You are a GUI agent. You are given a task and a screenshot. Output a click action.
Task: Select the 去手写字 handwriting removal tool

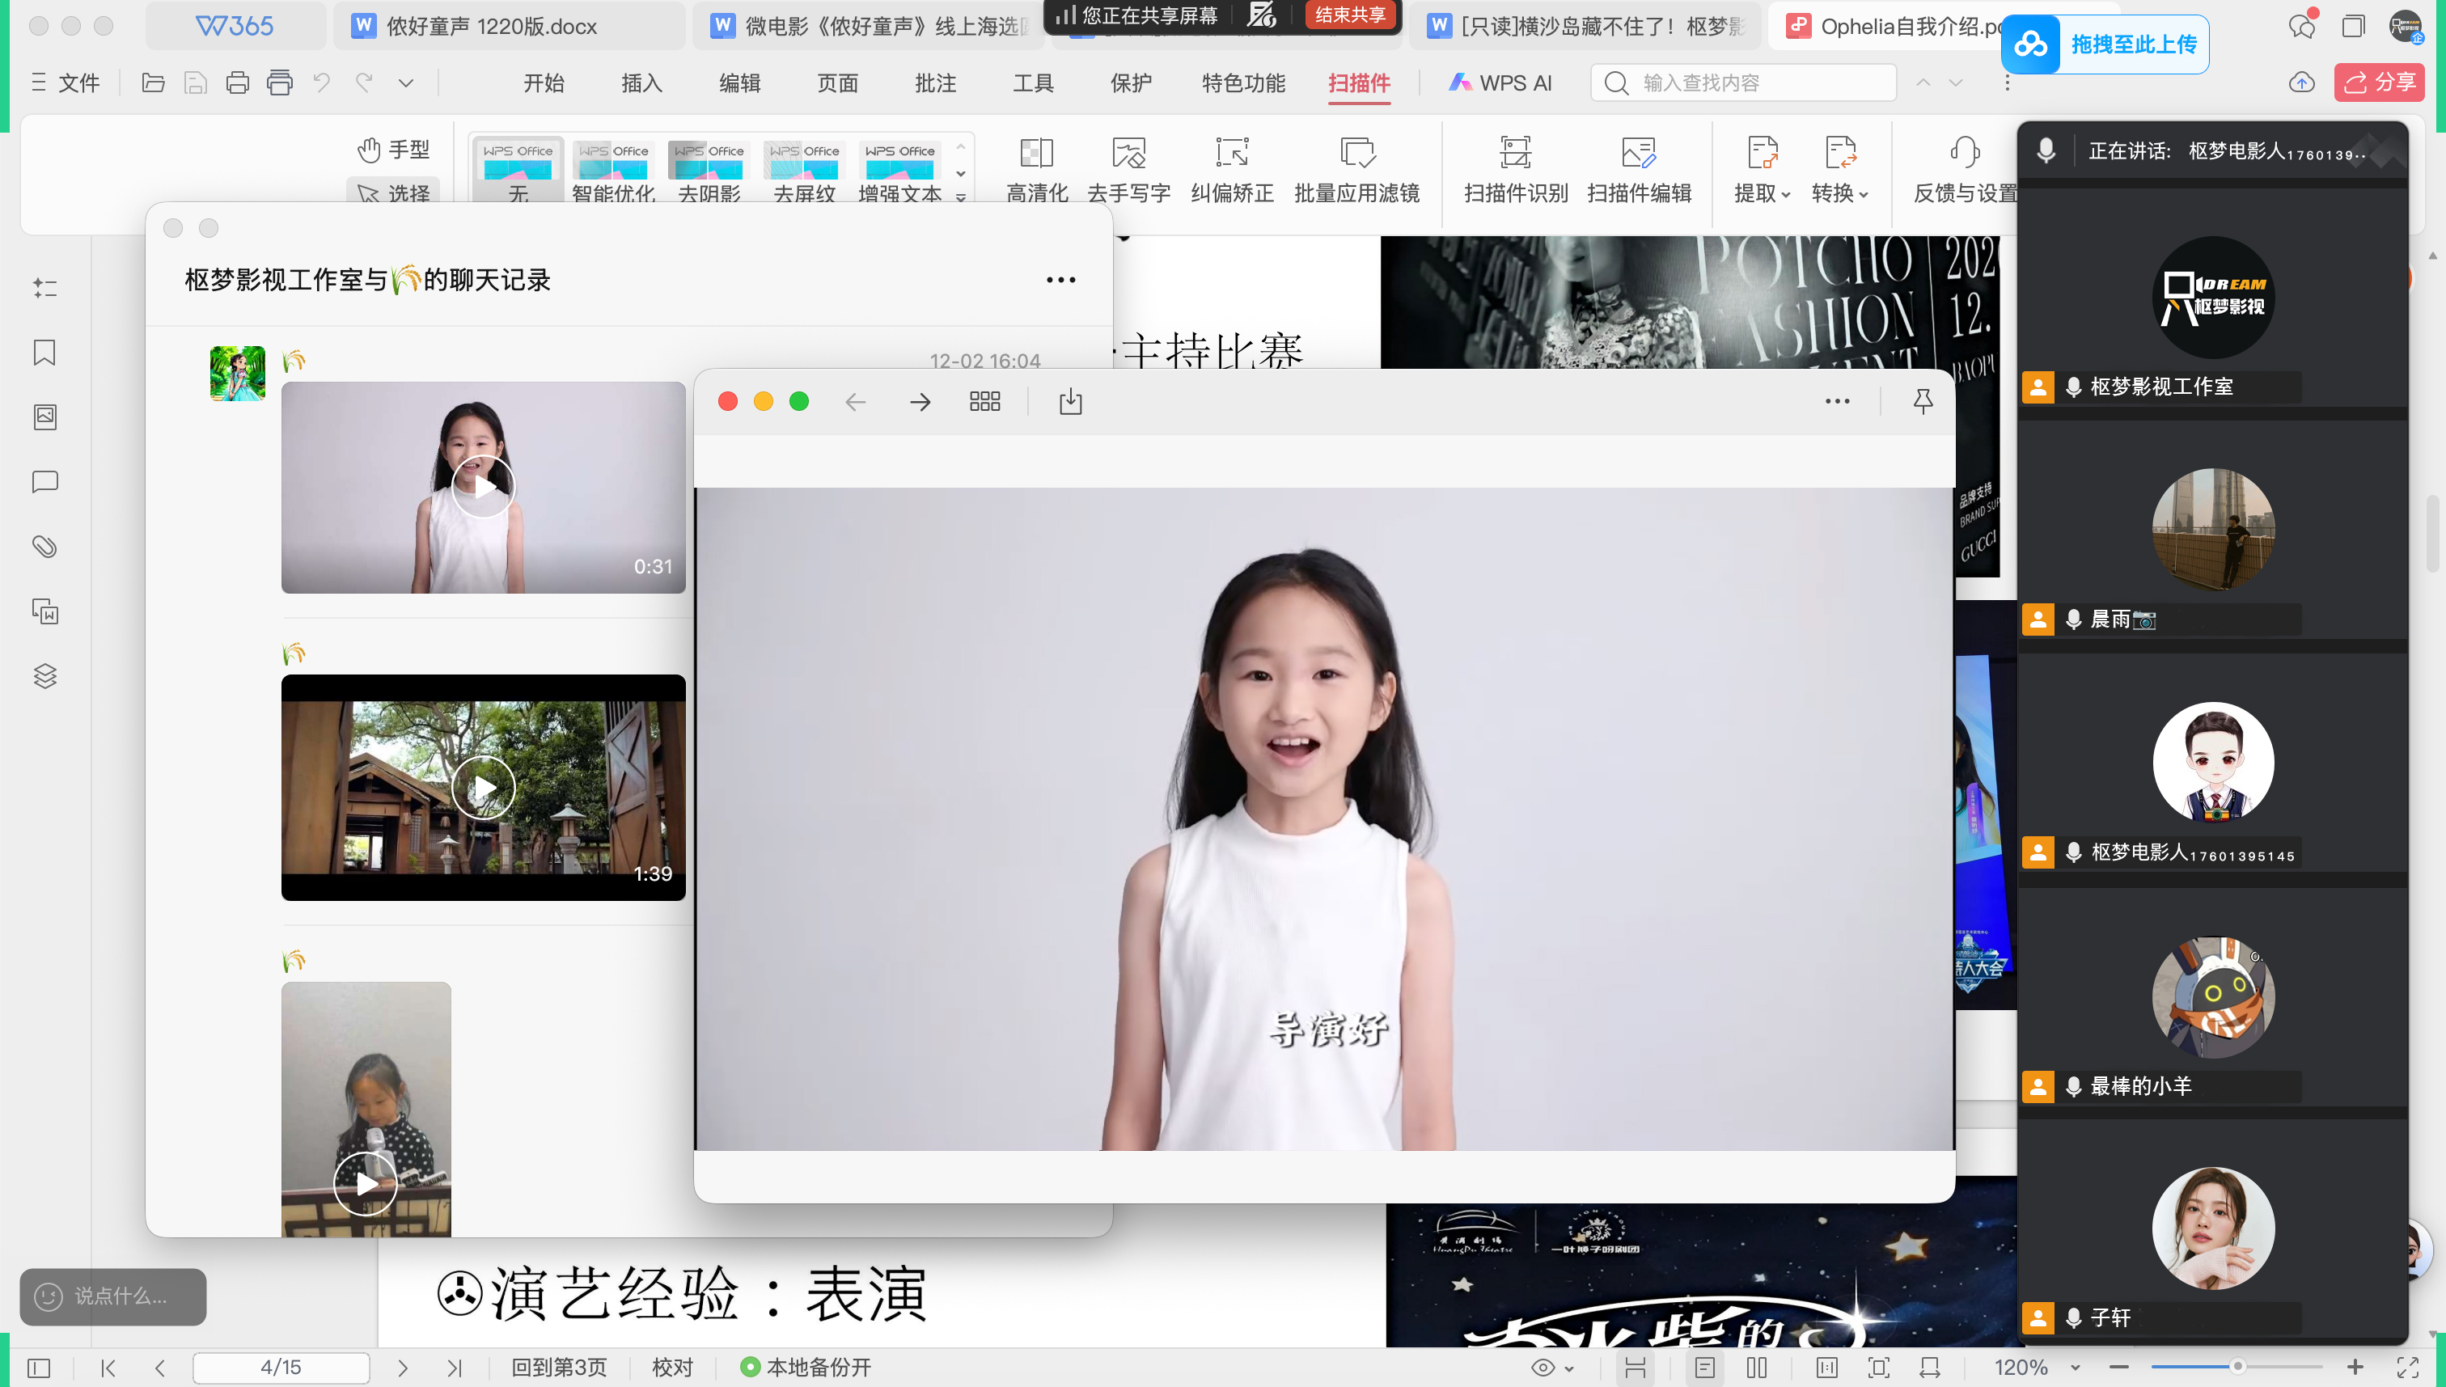point(1128,154)
